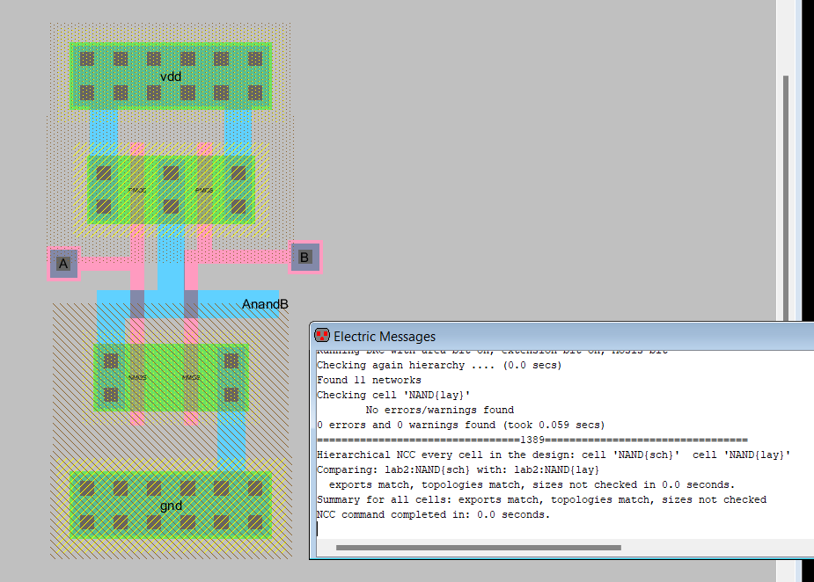814x582 pixels.
Task: Click the "Checking cell 'NAND{lay}'" line
Action: 393,396
